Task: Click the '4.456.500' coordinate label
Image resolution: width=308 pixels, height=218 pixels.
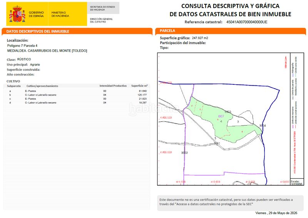Action: coord(166,117)
